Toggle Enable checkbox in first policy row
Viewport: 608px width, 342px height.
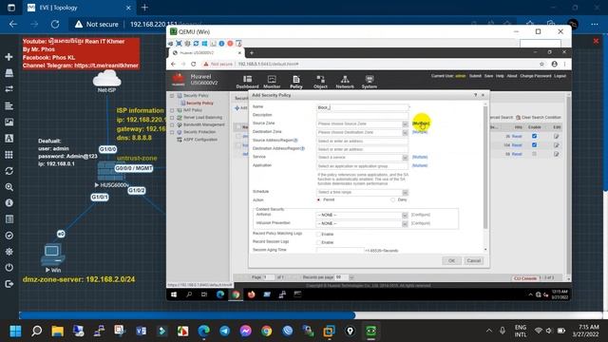pyautogui.click(x=534, y=136)
